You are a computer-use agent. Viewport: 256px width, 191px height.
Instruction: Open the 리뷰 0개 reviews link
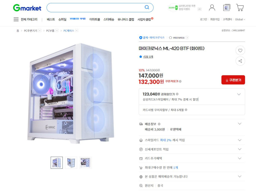pyautogui.click(x=148, y=57)
